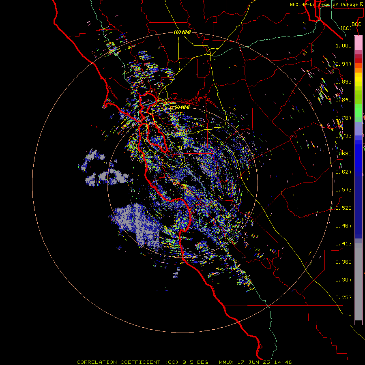Select the pink swatch atop the color bar
Viewport: 365px width, 365px height.
tap(358, 43)
